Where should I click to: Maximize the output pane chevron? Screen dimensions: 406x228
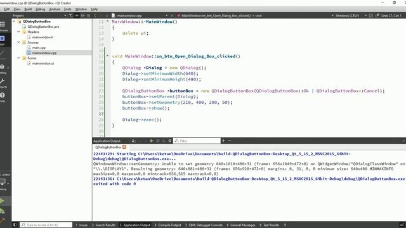pyautogui.click(x=403, y=141)
